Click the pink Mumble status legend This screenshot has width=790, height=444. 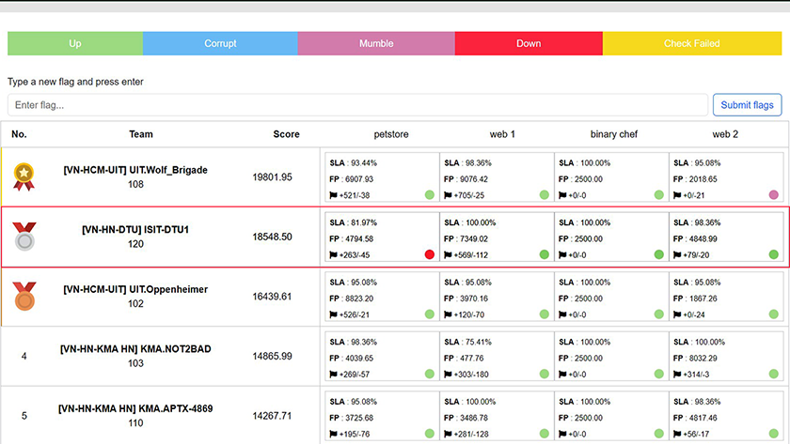point(376,43)
